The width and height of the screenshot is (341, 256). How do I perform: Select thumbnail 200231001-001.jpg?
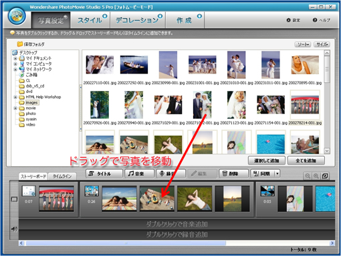[x=203, y=65]
